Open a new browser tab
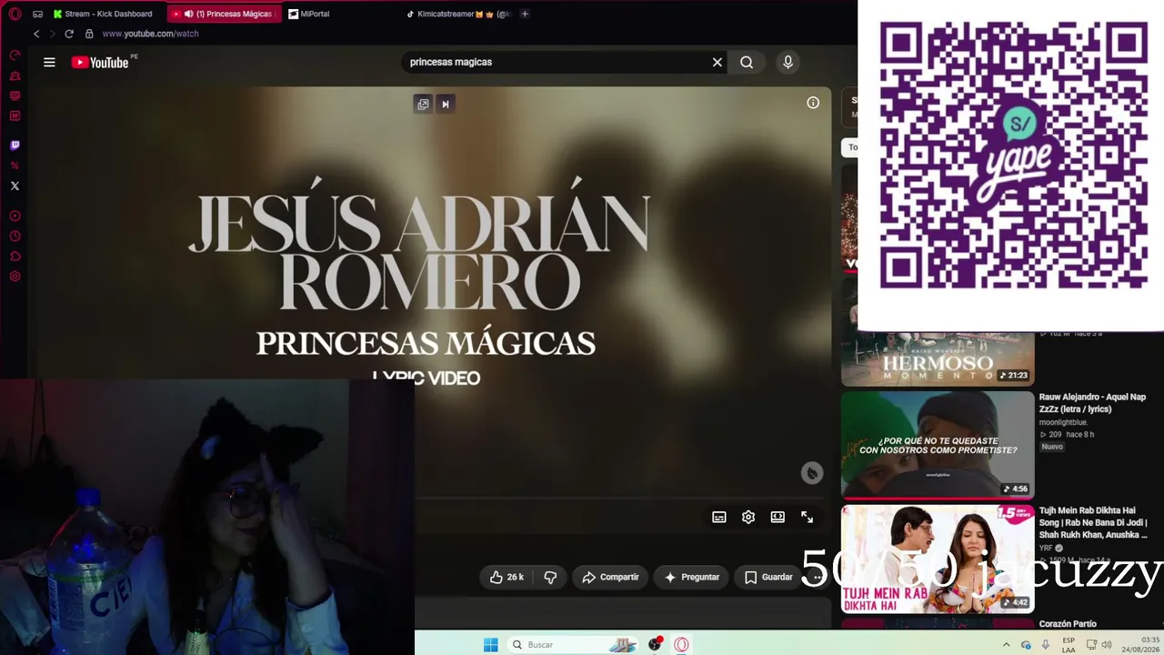The width and height of the screenshot is (1164, 655). point(525,14)
